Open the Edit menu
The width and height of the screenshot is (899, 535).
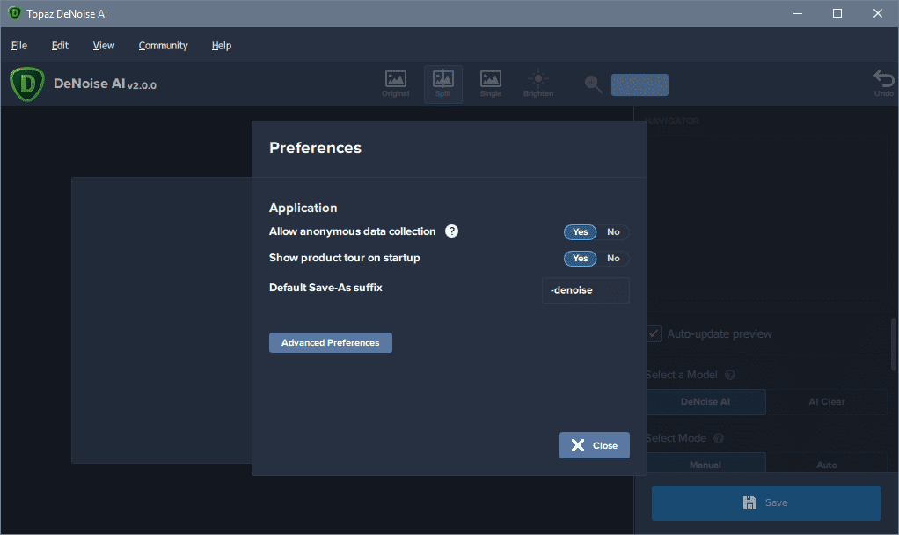click(60, 45)
